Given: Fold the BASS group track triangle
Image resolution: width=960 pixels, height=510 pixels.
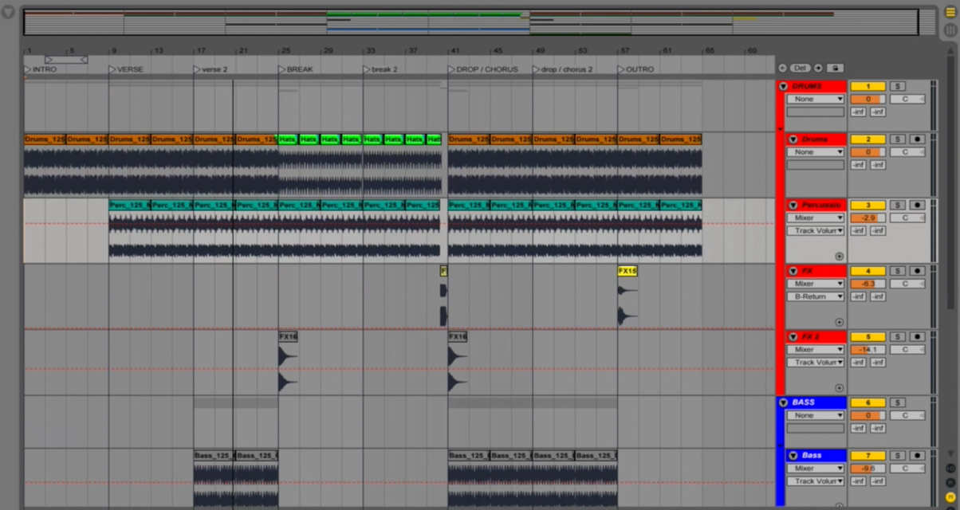Looking at the screenshot, I should 783,402.
